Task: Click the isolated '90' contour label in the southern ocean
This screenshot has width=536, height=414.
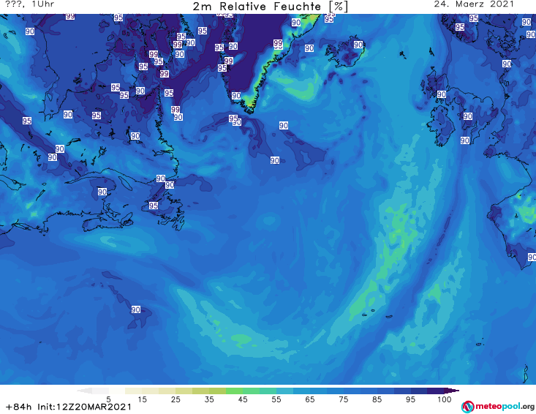Action: (136, 309)
